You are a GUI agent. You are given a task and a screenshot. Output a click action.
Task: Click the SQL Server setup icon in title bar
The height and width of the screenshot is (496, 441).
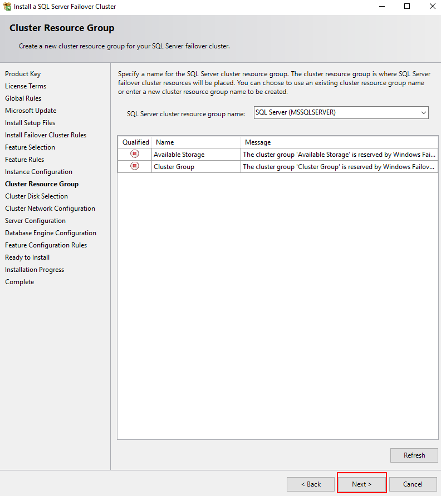coord(7,6)
